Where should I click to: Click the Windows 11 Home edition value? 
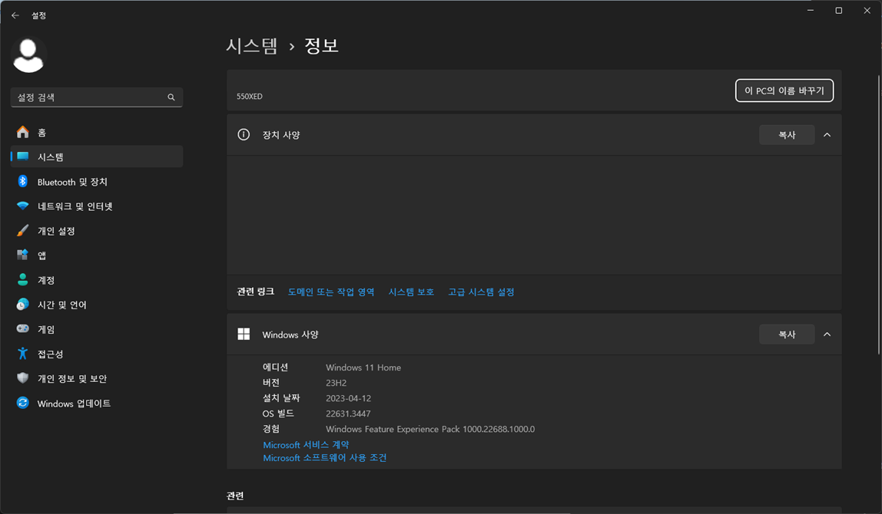[363, 367]
